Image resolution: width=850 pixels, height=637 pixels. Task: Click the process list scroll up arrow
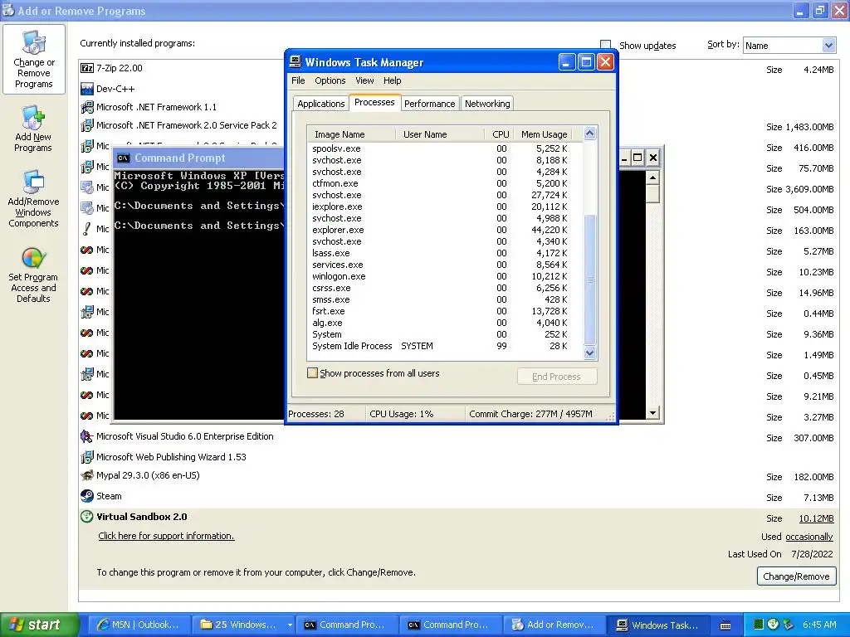[590, 134]
